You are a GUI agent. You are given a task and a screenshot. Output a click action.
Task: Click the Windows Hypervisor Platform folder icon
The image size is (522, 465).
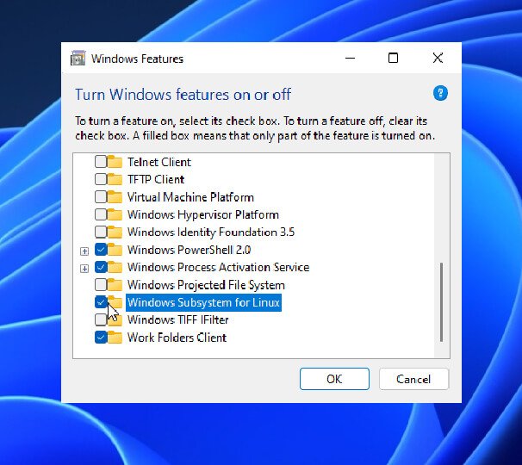point(115,214)
